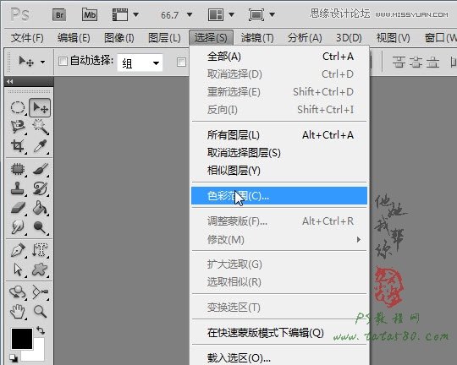Select the Eyedropper tool

[x=40, y=146]
